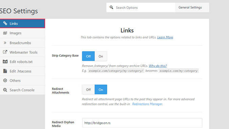Click the magnifier icon beside Search Console
The height and width of the screenshot is (129, 229).
click(x=5, y=90)
